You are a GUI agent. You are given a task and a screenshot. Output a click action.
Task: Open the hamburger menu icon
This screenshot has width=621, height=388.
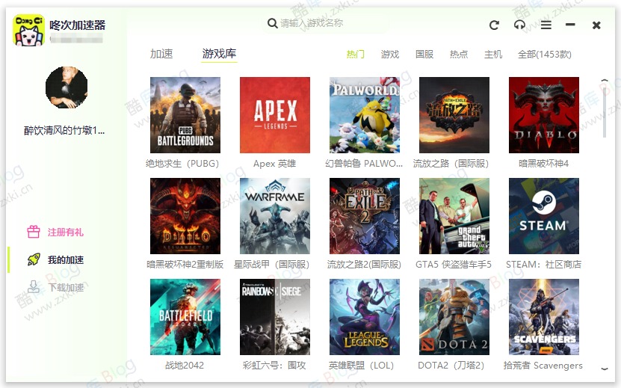[x=546, y=25]
